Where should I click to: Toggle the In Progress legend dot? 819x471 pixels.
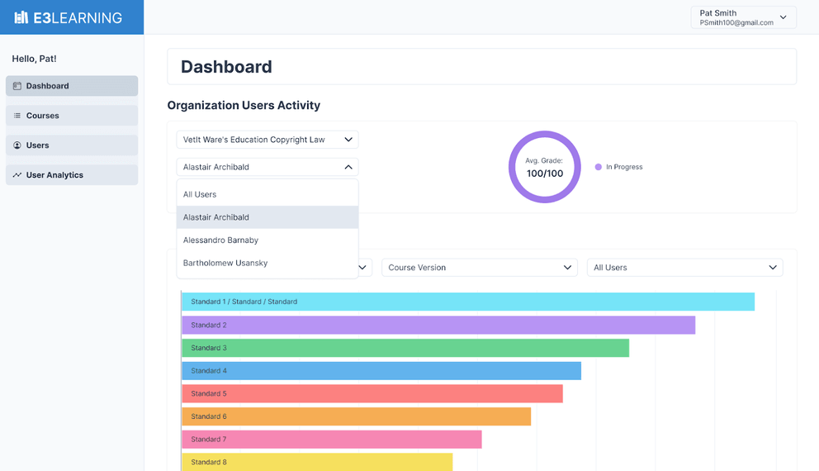click(x=599, y=167)
